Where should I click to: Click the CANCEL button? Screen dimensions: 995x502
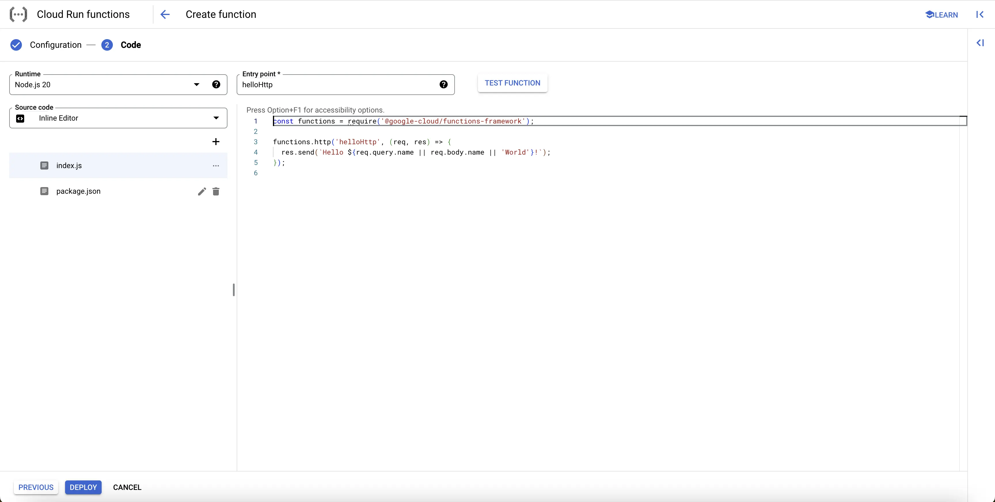coord(127,487)
